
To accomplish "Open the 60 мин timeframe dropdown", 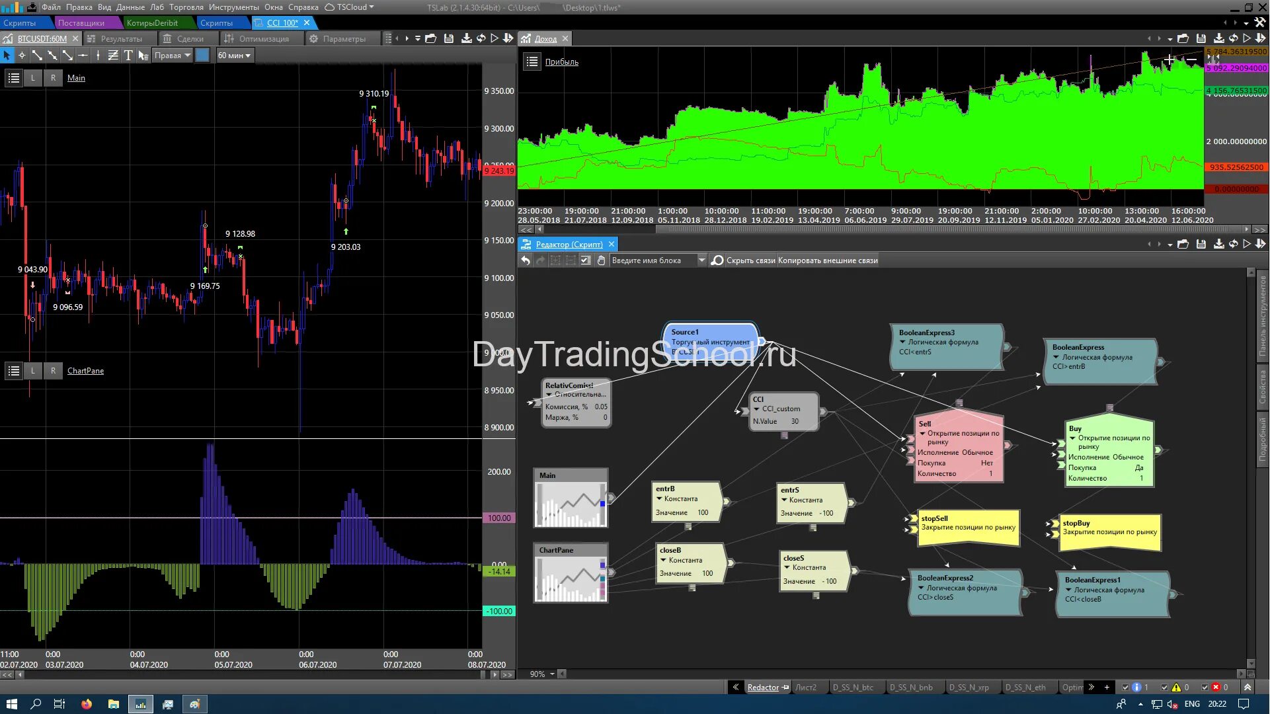I will 234,56.
